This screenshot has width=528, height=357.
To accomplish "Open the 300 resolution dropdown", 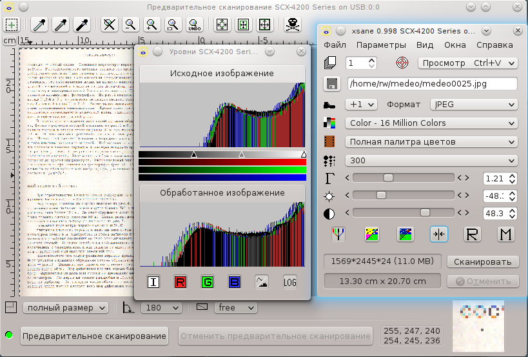I will (x=431, y=159).
